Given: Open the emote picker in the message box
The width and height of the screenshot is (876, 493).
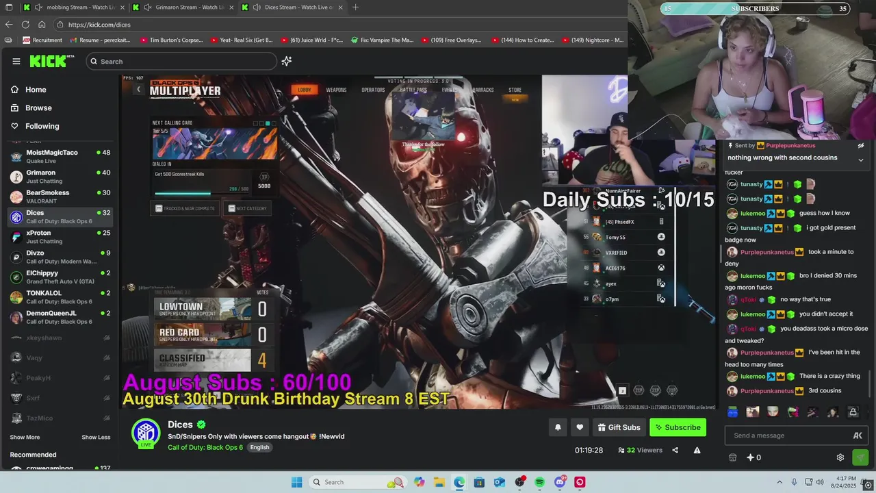Looking at the screenshot, I should click(858, 435).
